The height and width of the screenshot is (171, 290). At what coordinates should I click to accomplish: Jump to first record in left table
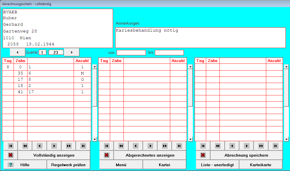11,146
